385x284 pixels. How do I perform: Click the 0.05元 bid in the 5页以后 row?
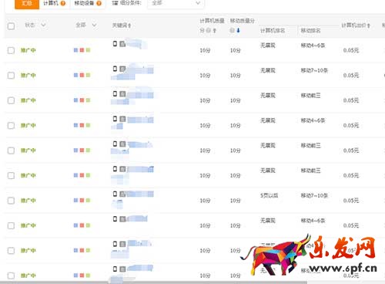coord(351,201)
